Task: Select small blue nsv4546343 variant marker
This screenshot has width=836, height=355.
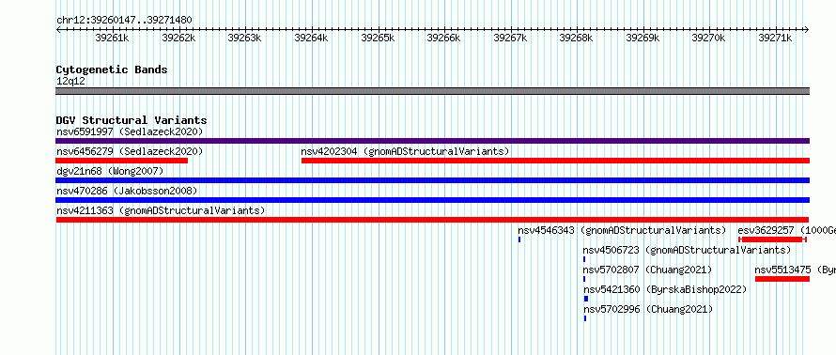Action: point(519,239)
